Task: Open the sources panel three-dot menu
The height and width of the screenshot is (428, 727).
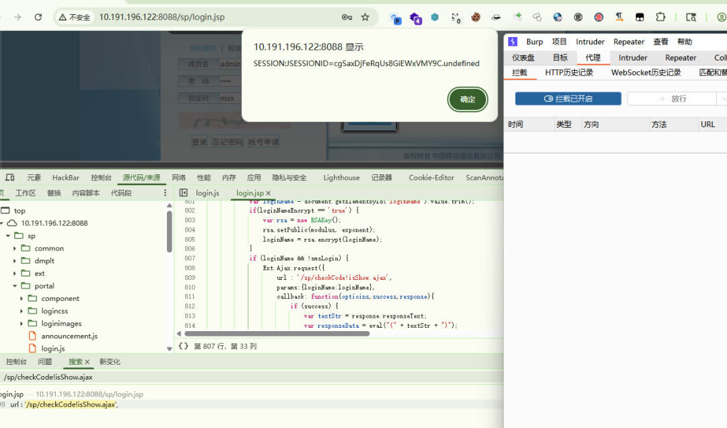Action: pyautogui.click(x=165, y=193)
